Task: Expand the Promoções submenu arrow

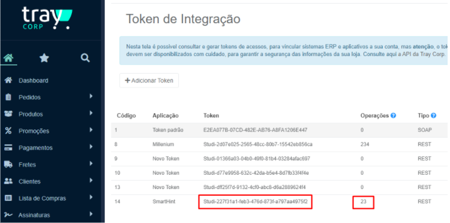Action: pos(92,130)
